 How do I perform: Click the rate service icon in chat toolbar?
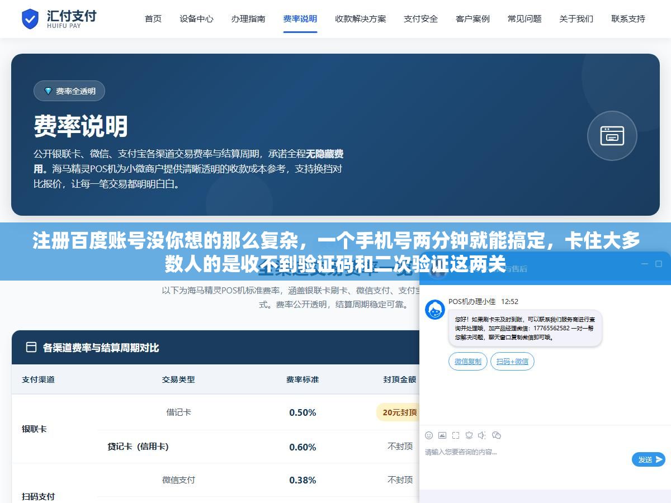(469, 435)
